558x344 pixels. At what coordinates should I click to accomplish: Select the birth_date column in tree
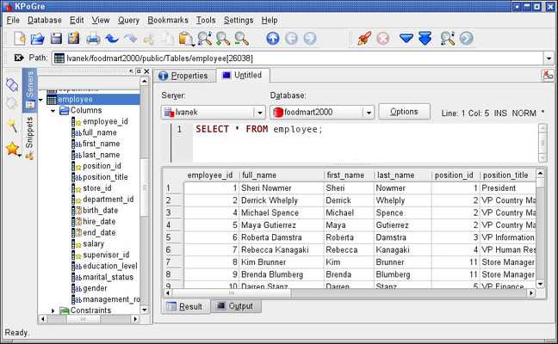coord(100,211)
